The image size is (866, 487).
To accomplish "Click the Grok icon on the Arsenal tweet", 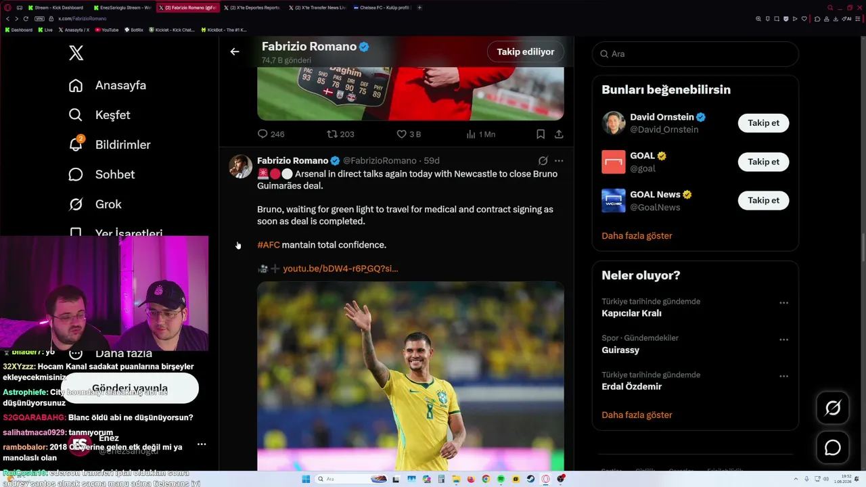I will pos(543,161).
